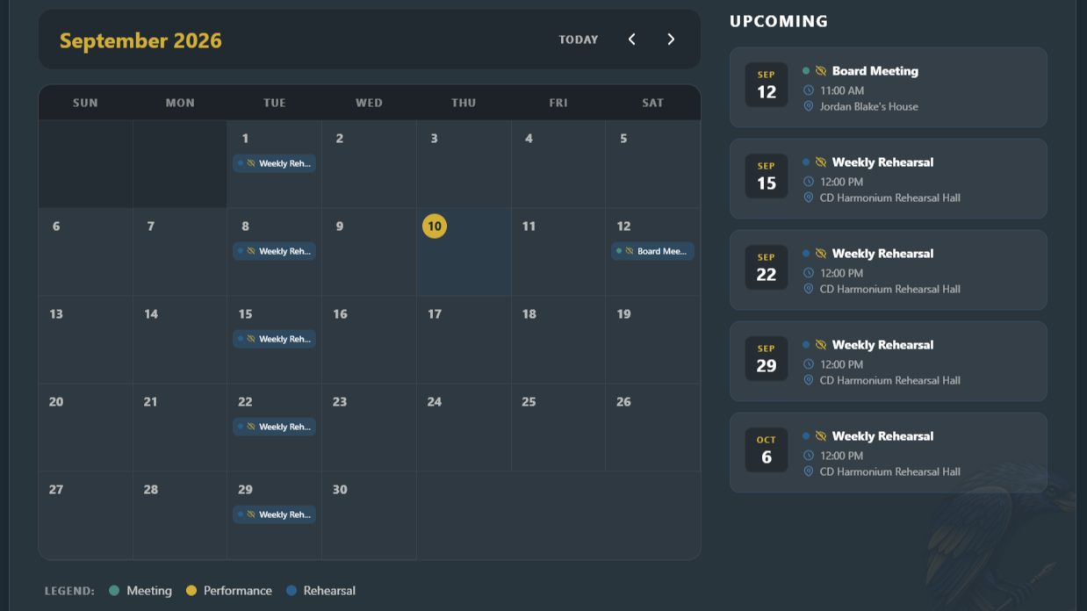Viewport: 1087px width, 611px height.
Task: Click eye-slash icon in Sep 12 calendar chip
Action: point(629,251)
